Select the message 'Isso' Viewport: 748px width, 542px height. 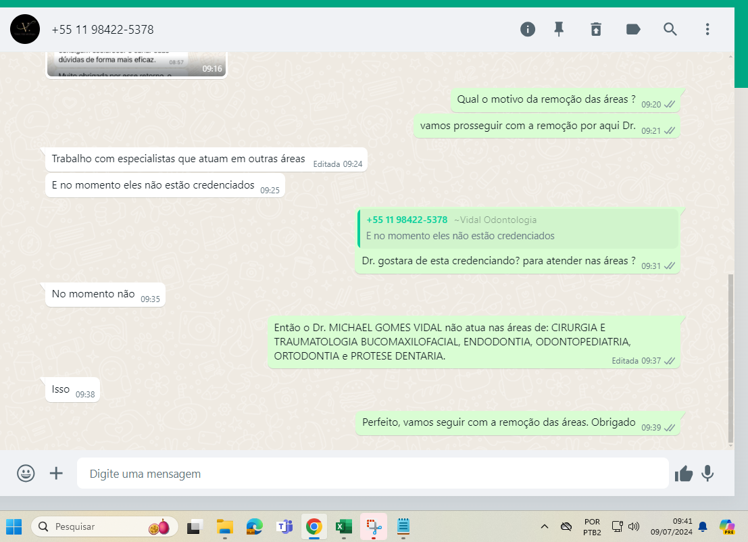72,390
